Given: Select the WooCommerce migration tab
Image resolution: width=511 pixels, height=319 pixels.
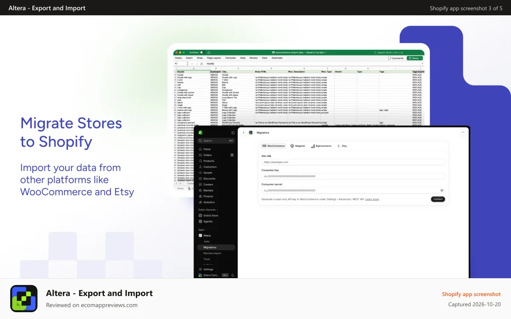Looking at the screenshot, I should [x=274, y=146].
